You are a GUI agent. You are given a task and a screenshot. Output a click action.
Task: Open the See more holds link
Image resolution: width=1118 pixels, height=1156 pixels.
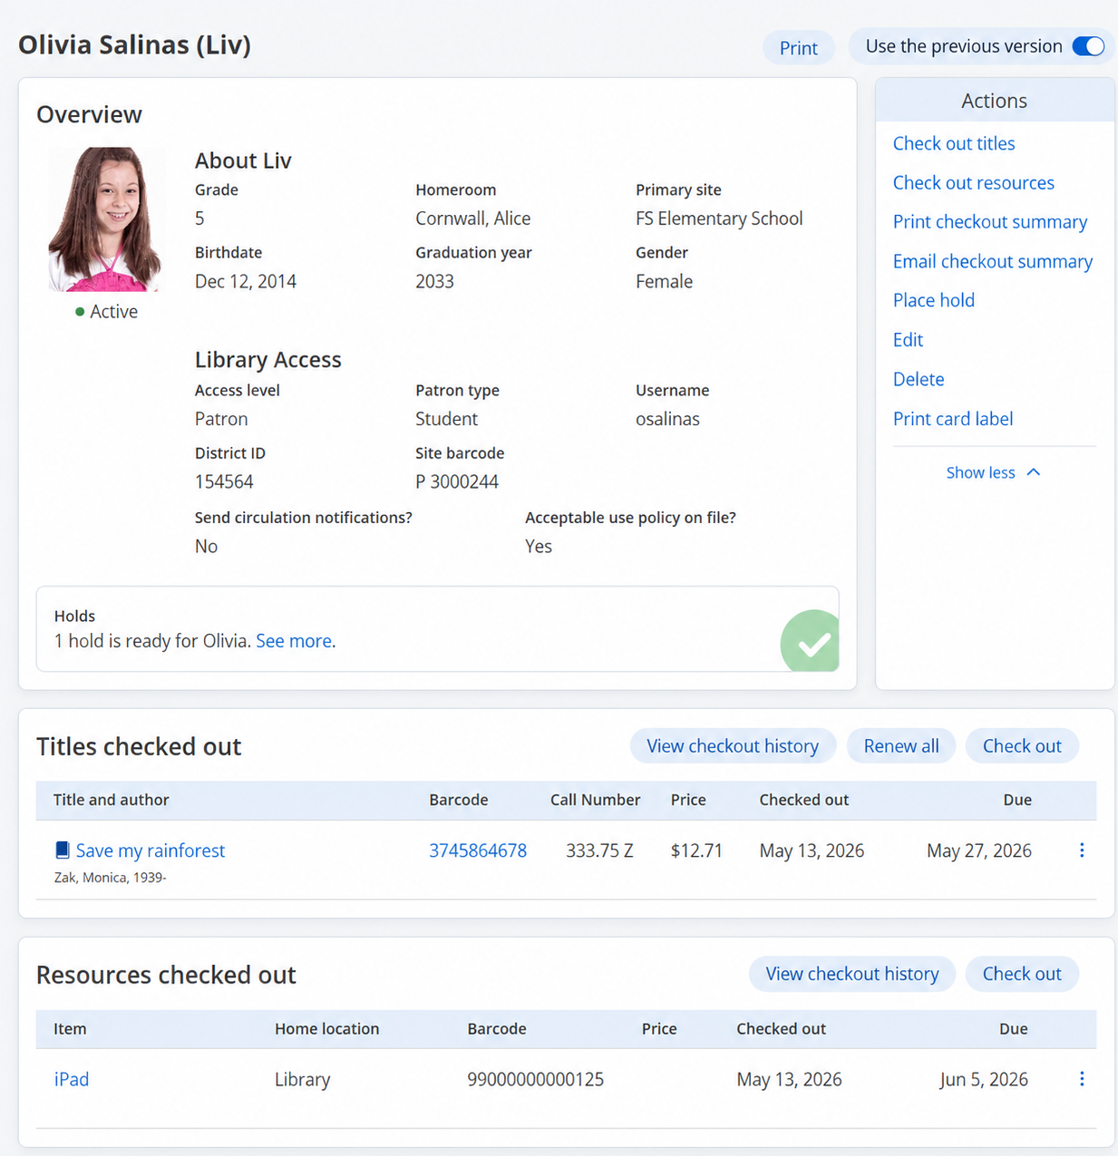(x=294, y=641)
